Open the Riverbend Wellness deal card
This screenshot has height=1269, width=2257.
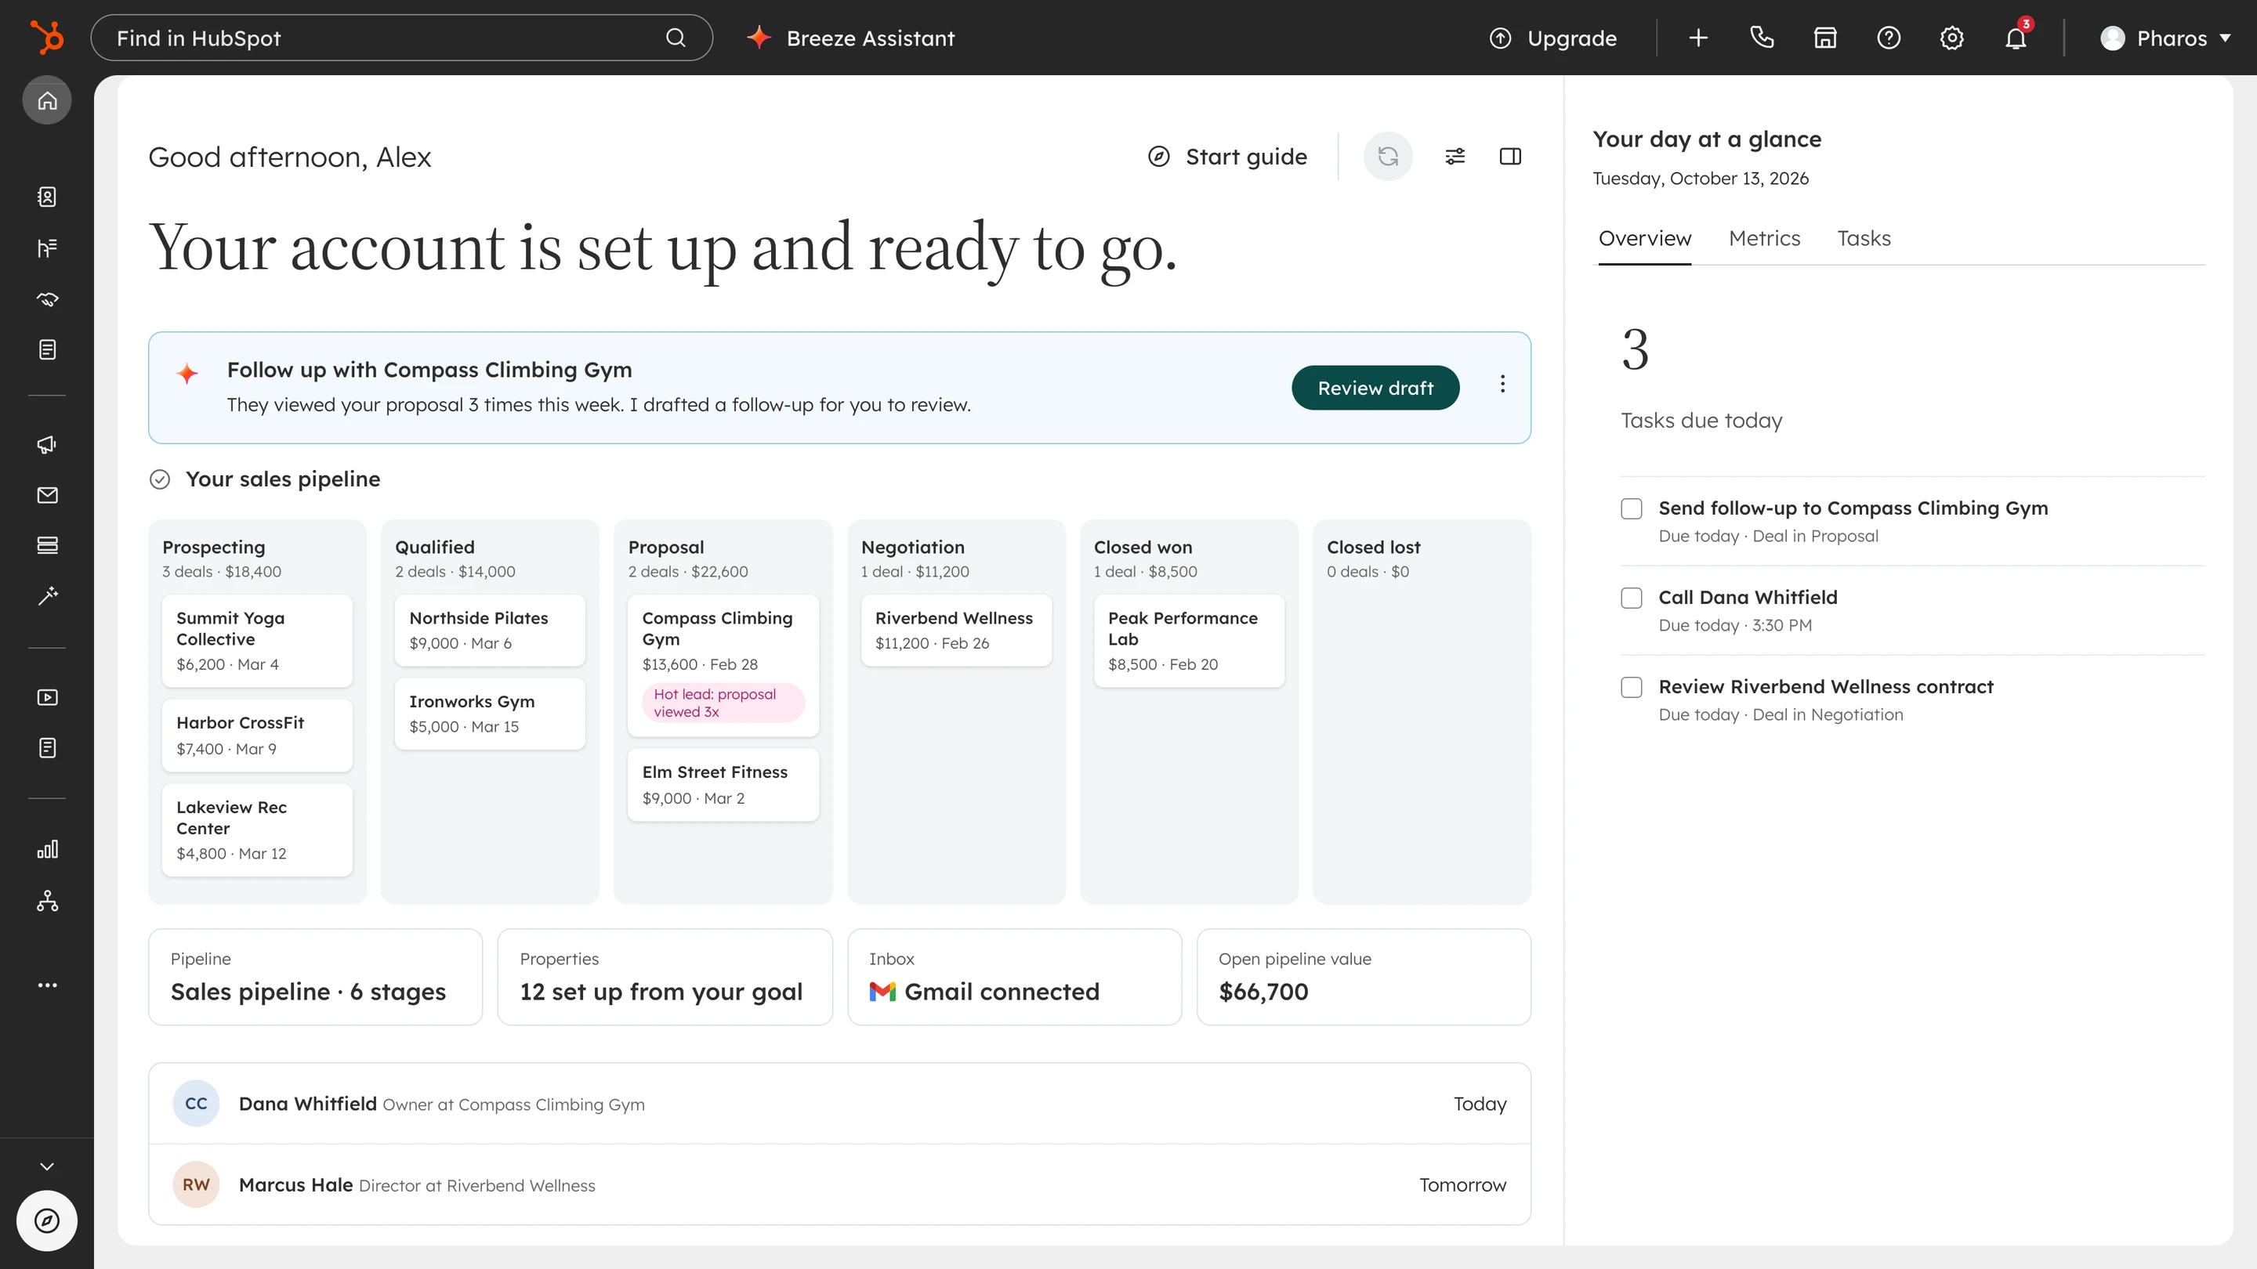click(956, 631)
